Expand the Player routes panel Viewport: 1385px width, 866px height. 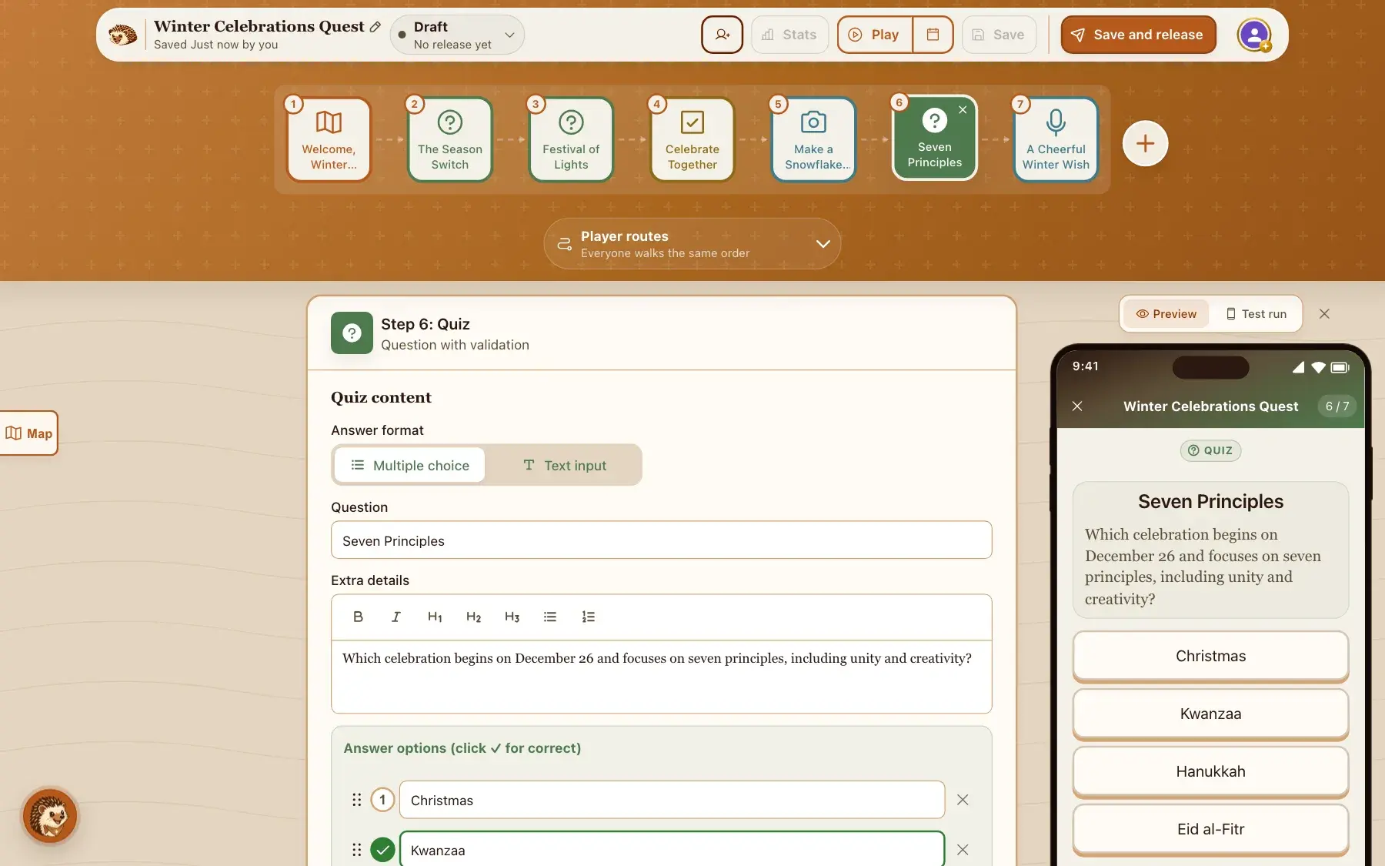pos(692,243)
